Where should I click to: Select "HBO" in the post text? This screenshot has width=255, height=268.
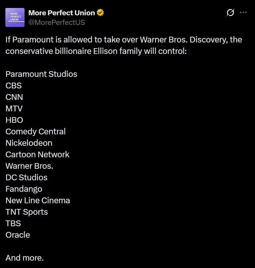tap(14, 120)
